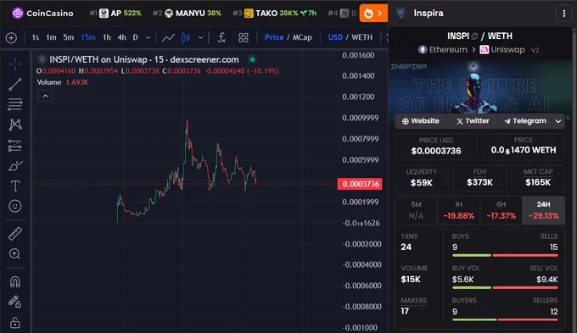The image size is (577, 333).
Task: Open the layout grid selector
Action: tap(244, 37)
